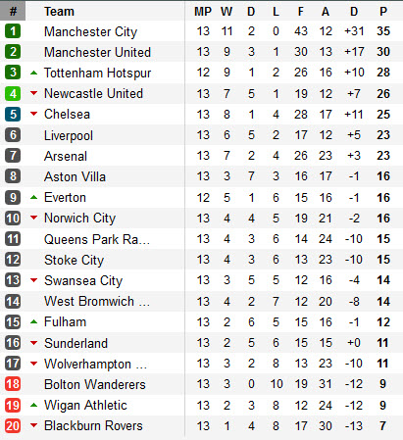Click red down arrow beside Norwich City
The image size is (403, 440).
click(33, 218)
